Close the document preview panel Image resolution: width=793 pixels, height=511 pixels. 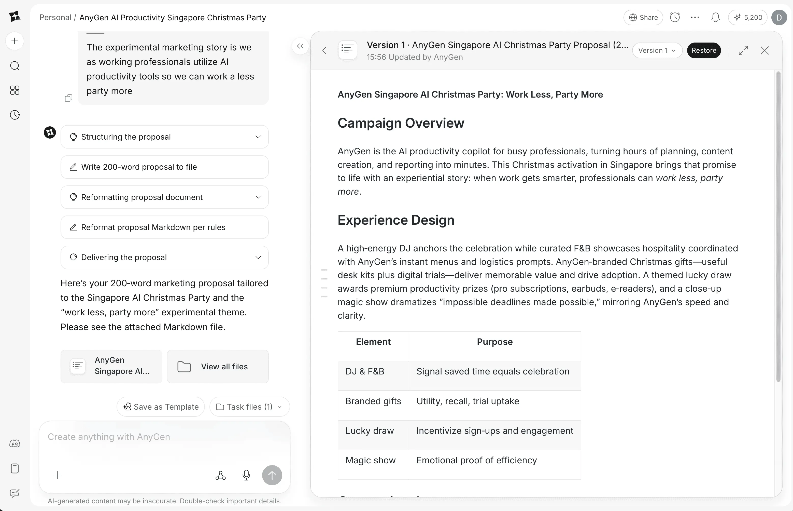tap(764, 50)
